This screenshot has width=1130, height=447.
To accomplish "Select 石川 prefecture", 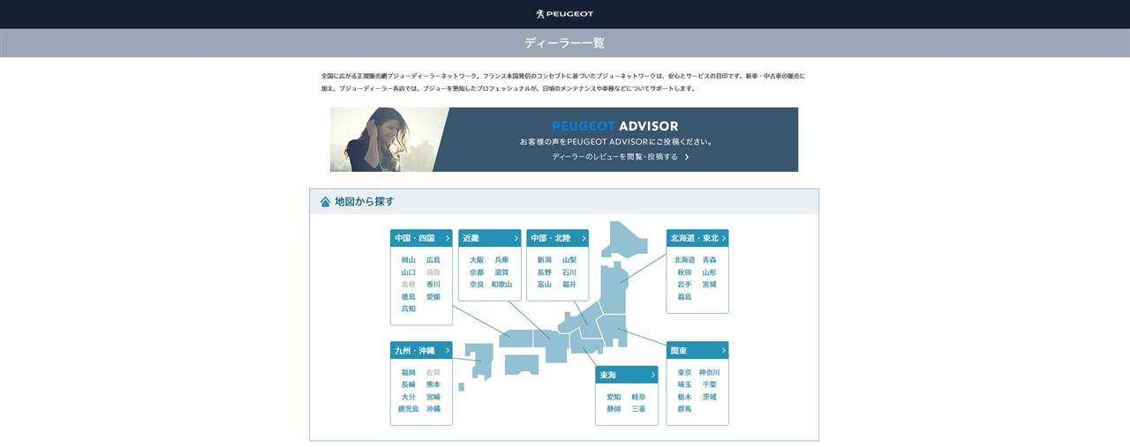I will point(569,272).
